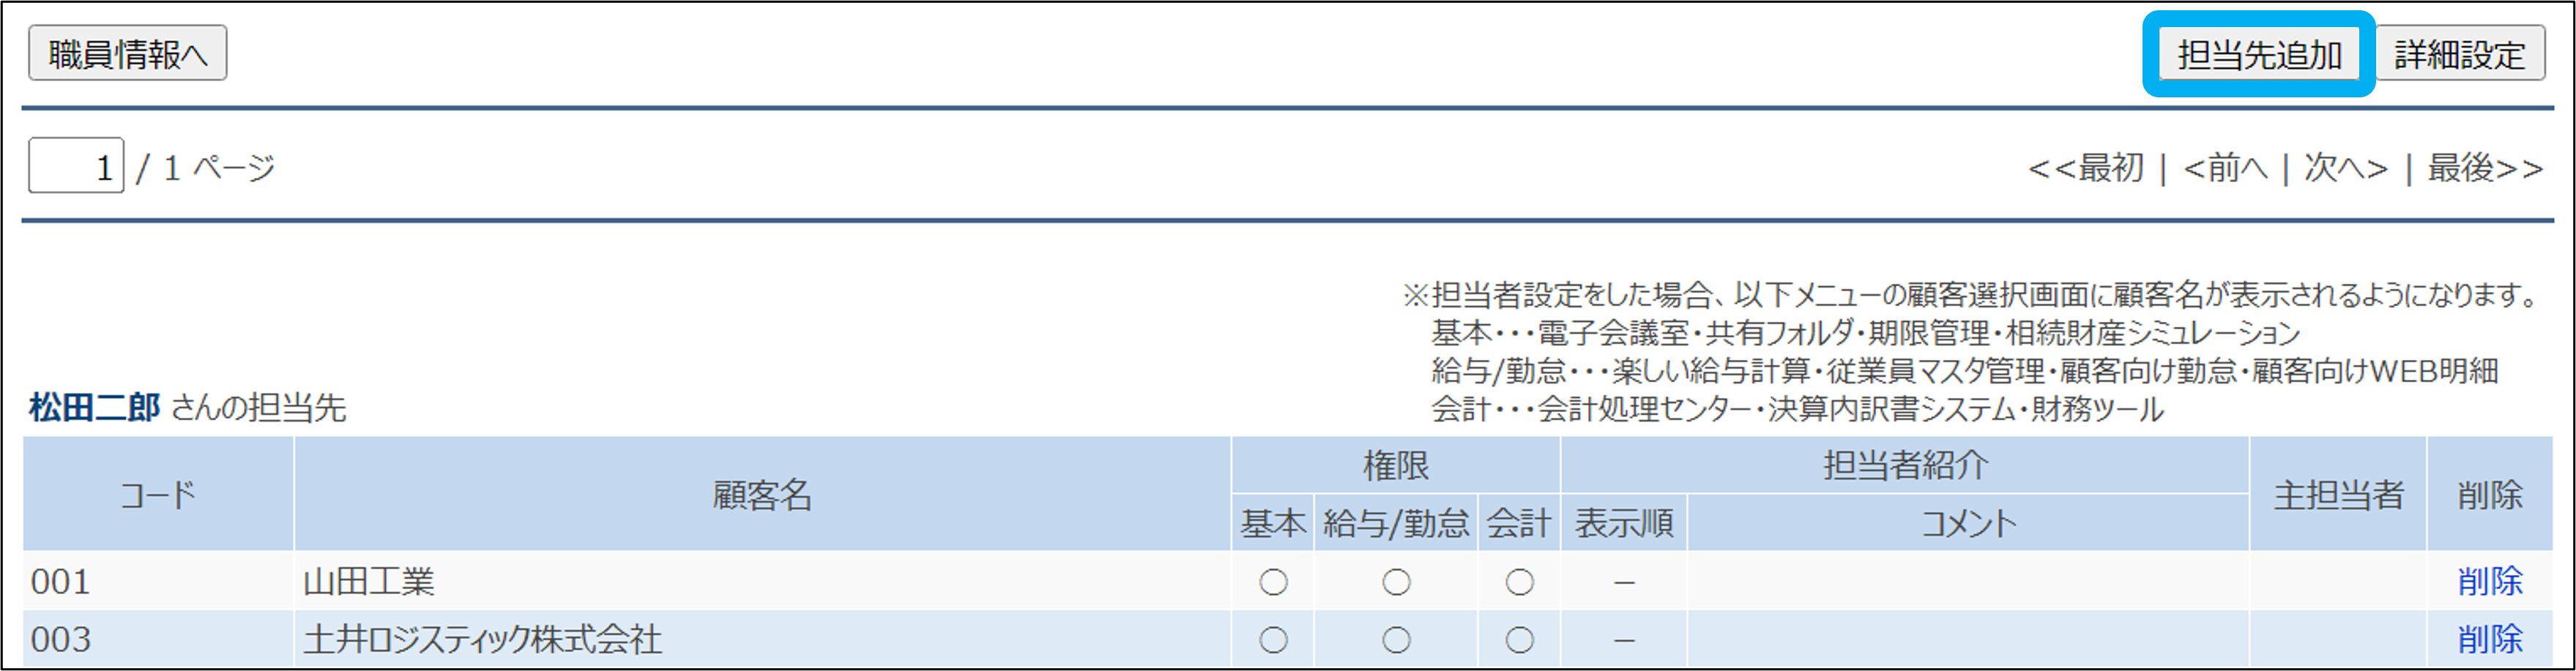Toggle 給与/勤怠 permission for 土井ロジスティック株式会社
This screenshot has height=671, width=2576.
1396,640
